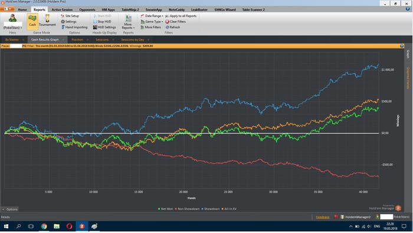Image resolution: width=413 pixels, height=233 pixels.
Task: Open More Filters
Action: point(150,27)
